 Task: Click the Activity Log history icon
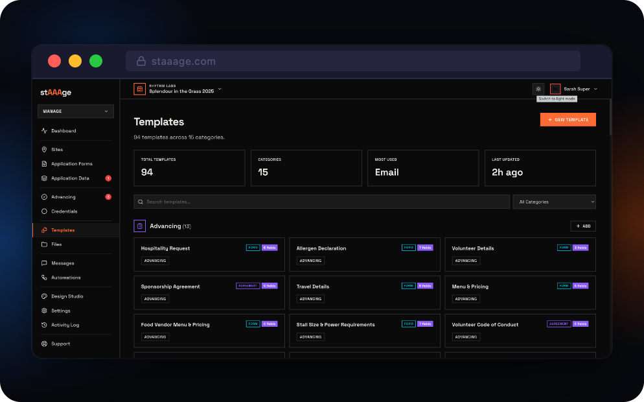pyautogui.click(x=44, y=325)
